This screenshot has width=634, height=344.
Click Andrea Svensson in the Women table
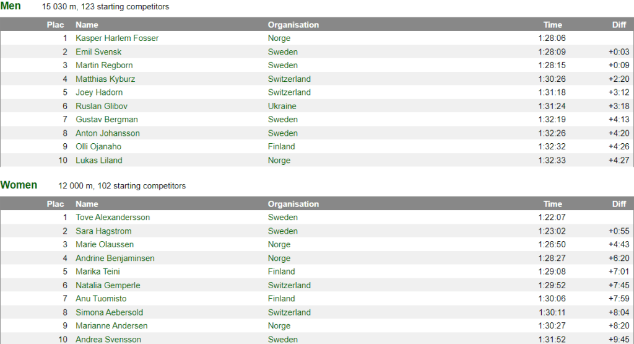click(x=108, y=340)
